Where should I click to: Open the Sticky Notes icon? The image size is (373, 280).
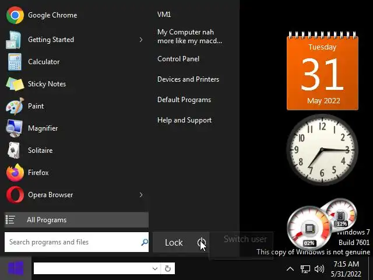pyautogui.click(x=15, y=84)
